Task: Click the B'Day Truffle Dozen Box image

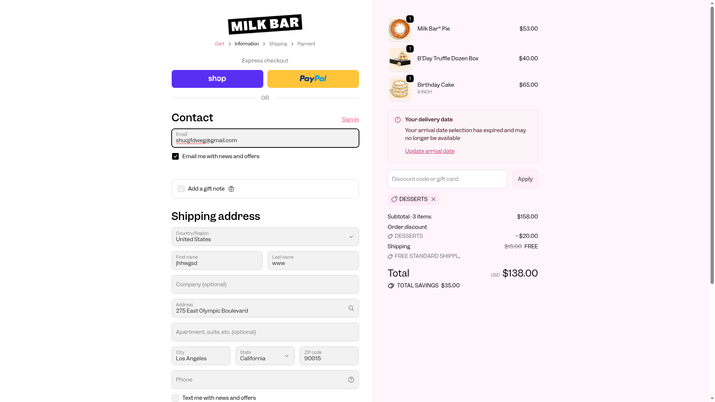Action: [x=400, y=59]
